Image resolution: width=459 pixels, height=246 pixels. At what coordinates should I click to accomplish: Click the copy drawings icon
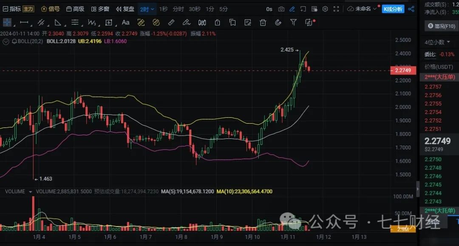point(232,22)
